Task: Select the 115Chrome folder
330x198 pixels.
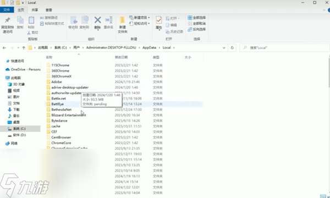Action: (60, 65)
